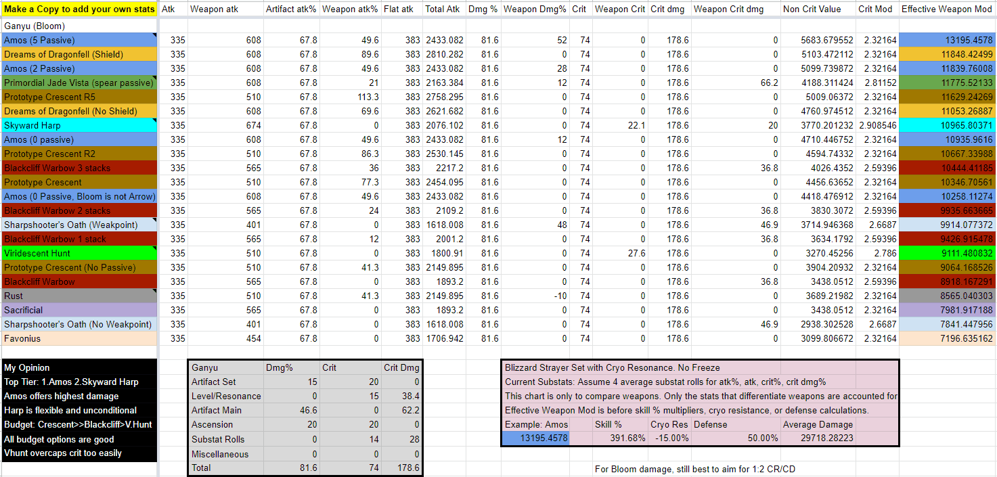Click the Ganyu (Bloom) title cell
This screenshot has height=477, width=997.
79,25
